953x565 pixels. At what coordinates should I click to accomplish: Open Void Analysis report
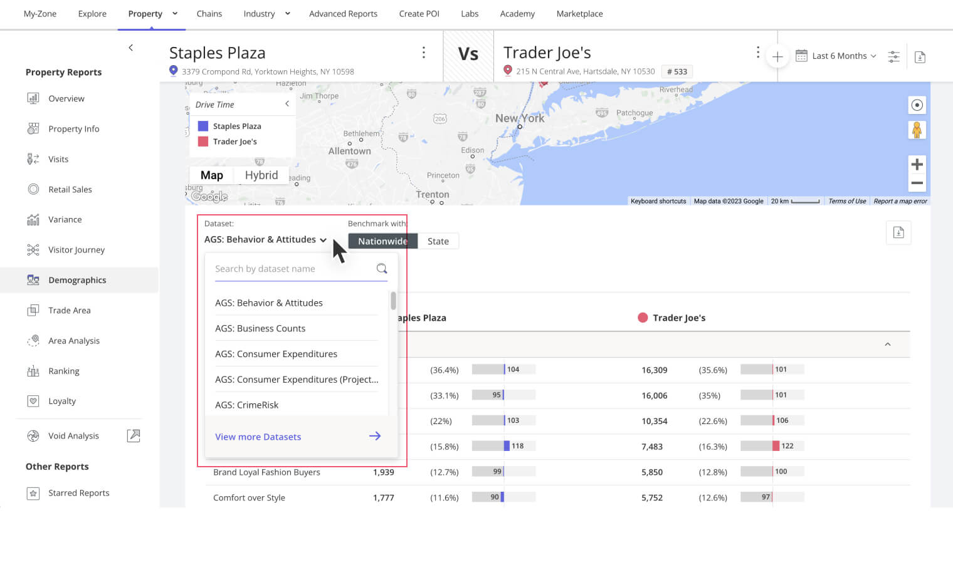coord(73,436)
